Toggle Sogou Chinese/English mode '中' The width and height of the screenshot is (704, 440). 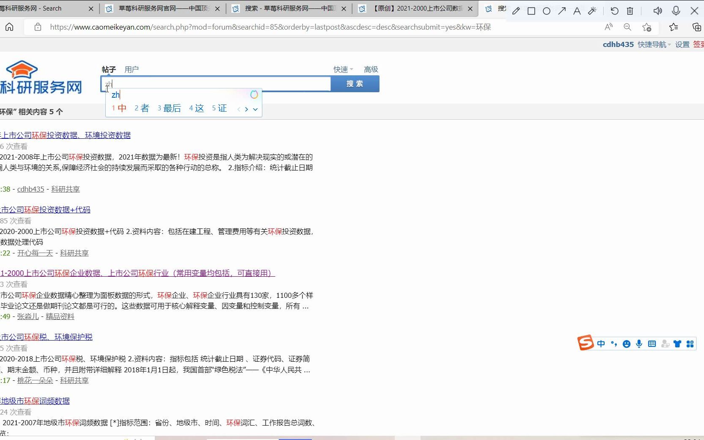click(601, 344)
